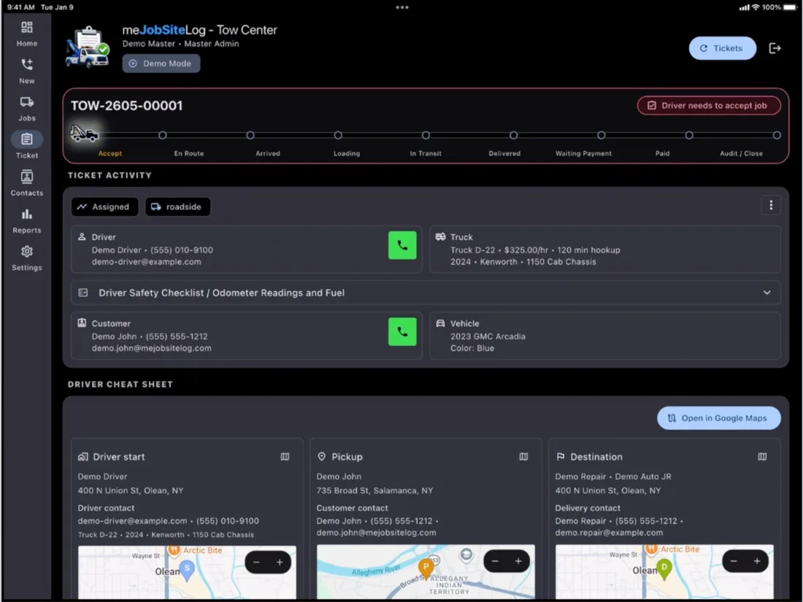803x602 pixels.
Task: Zoom in the Pickup map
Action: [x=518, y=562]
